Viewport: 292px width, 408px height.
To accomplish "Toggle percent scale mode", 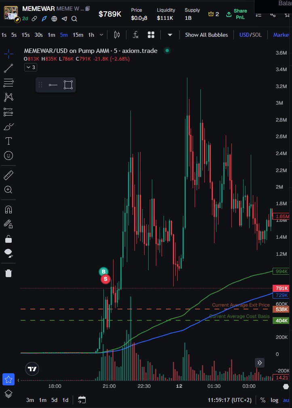I will (263, 400).
